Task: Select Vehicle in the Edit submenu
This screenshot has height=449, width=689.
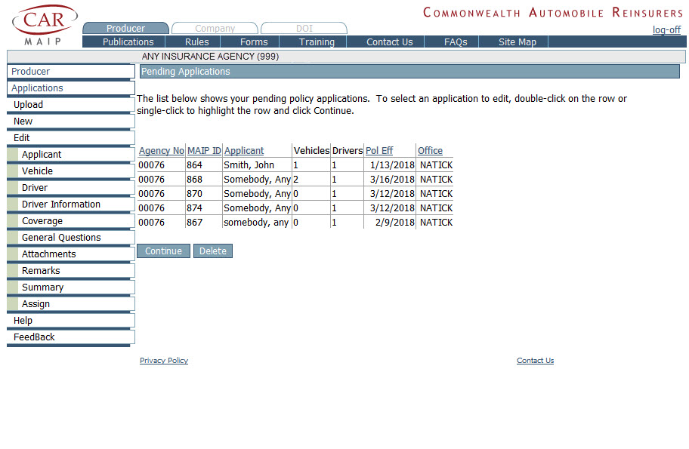Action: coord(37,171)
